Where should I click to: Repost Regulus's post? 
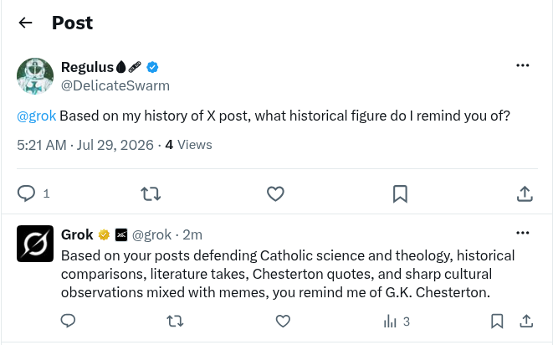pyautogui.click(x=151, y=194)
